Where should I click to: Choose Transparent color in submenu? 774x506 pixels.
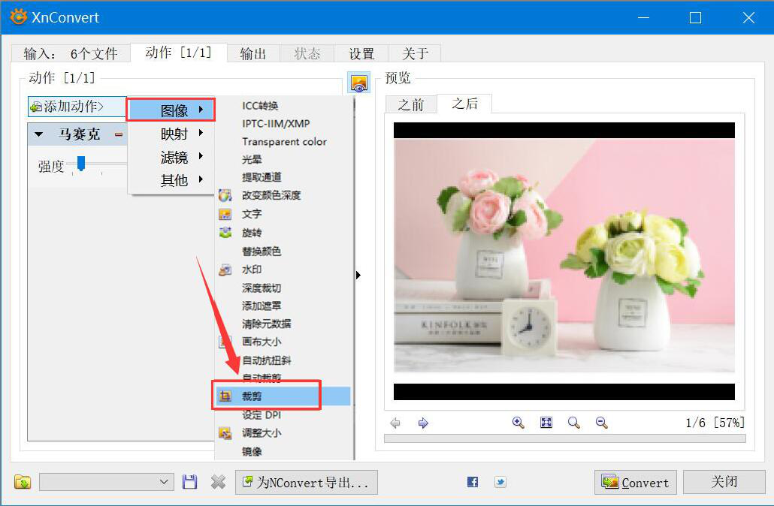(x=283, y=142)
